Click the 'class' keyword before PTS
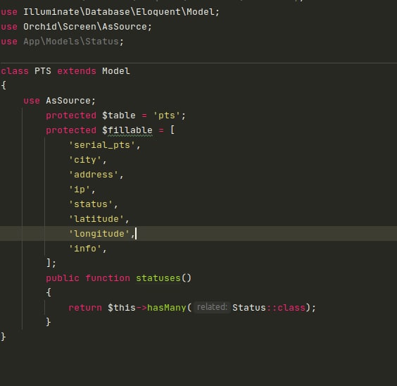 (15, 71)
